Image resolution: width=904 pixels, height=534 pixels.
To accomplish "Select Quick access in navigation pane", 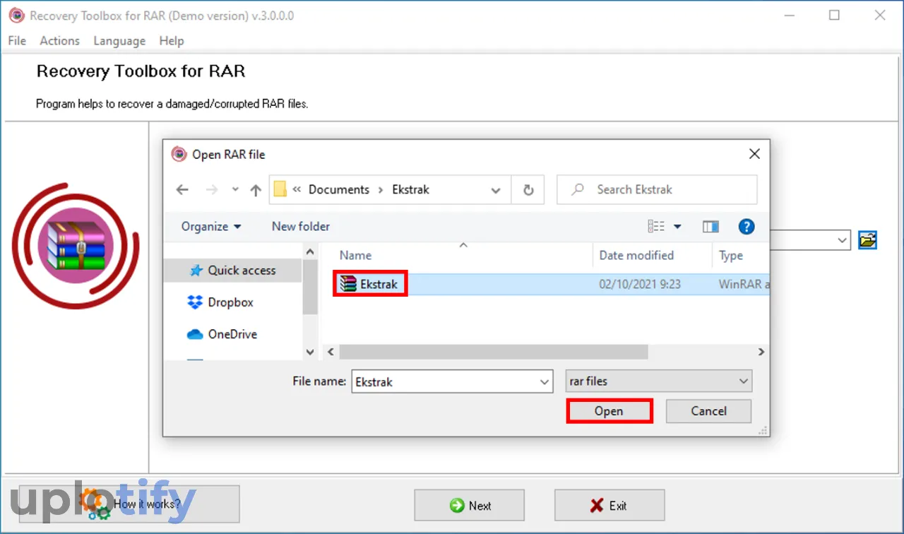I will pyautogui.click(x=232, y=271).
